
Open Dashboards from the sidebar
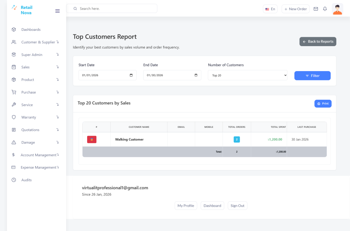pos(31,29)
